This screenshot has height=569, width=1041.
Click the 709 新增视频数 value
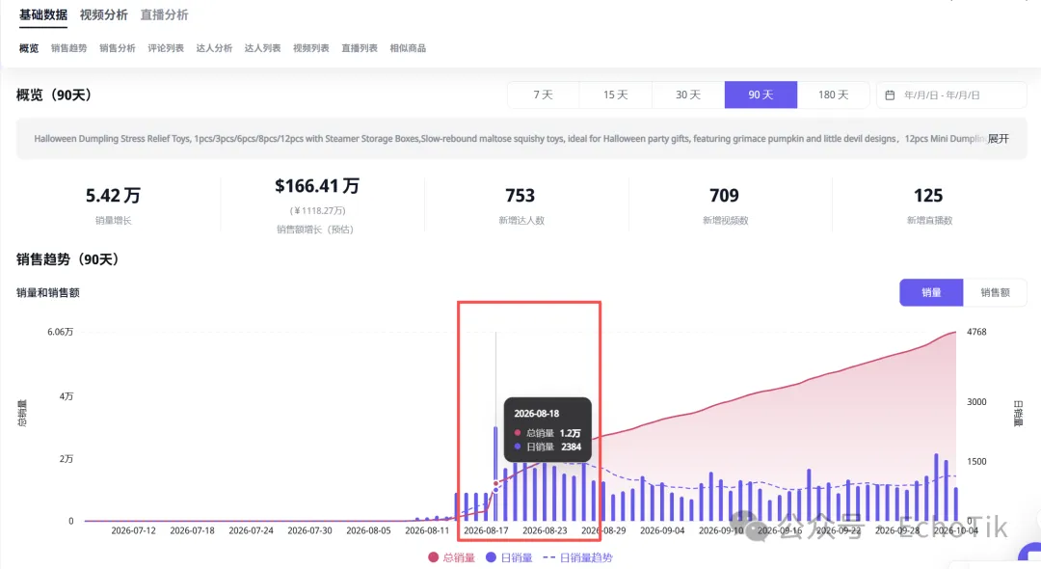coord(724,196)
